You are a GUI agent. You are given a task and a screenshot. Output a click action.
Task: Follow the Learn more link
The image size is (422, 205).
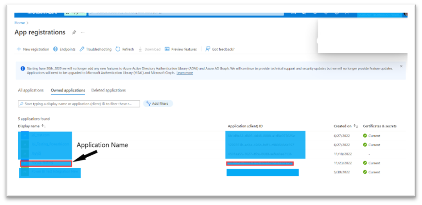185,73
